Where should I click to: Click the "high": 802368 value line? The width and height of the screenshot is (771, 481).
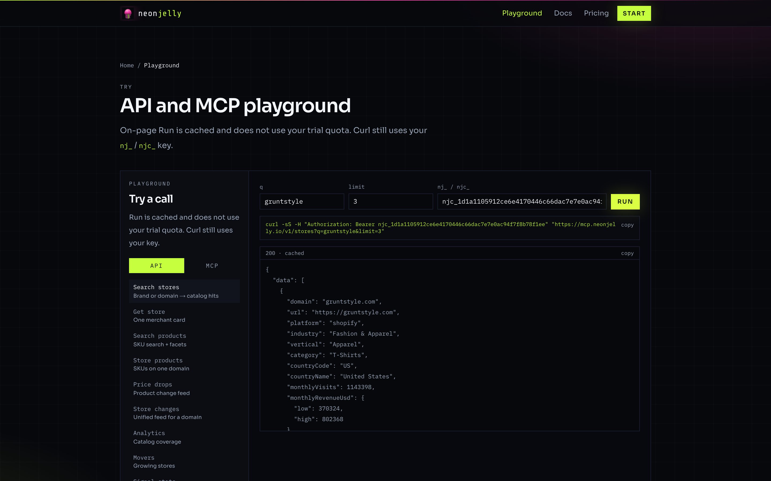(x=318, y=419)
